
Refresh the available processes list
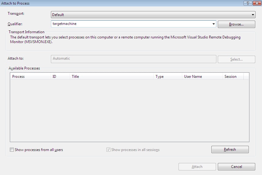pos(230,149)
